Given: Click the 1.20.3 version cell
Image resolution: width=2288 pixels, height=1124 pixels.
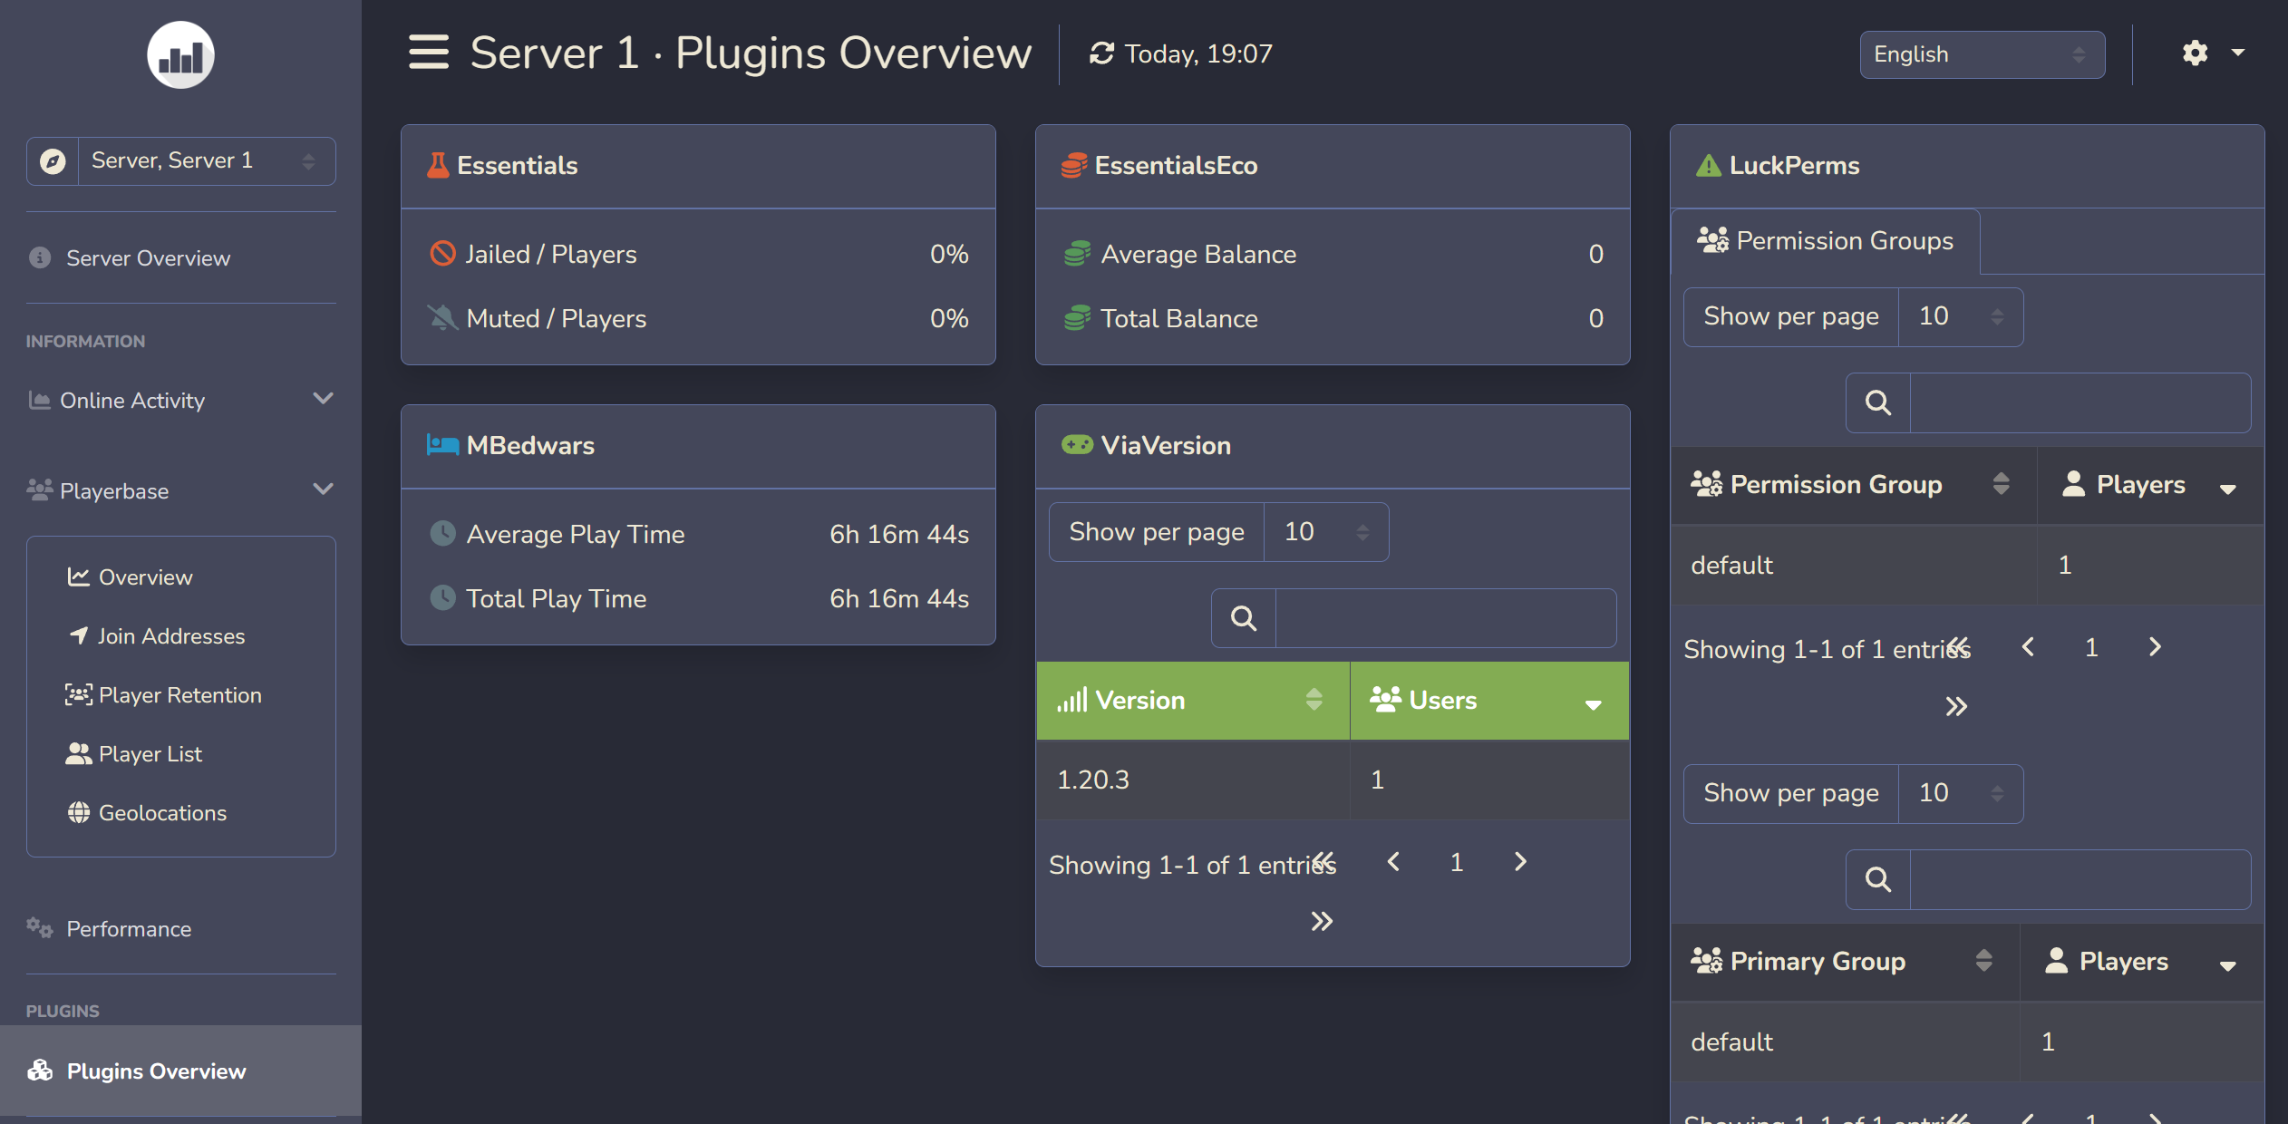Looking at the screenshot, I should [x=1193, y=780].
